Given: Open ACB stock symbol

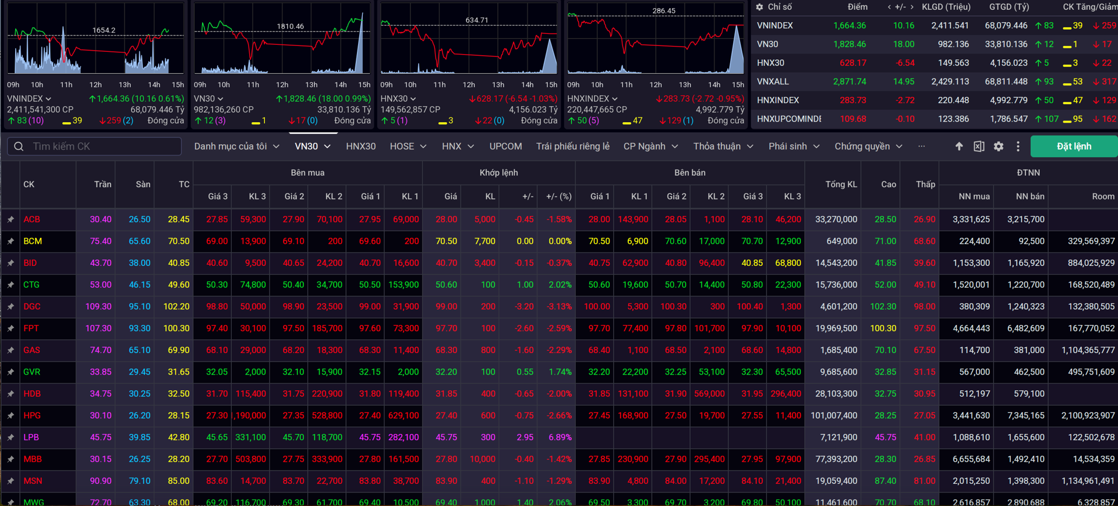Looking at the screenshot, I should point(32,220).
